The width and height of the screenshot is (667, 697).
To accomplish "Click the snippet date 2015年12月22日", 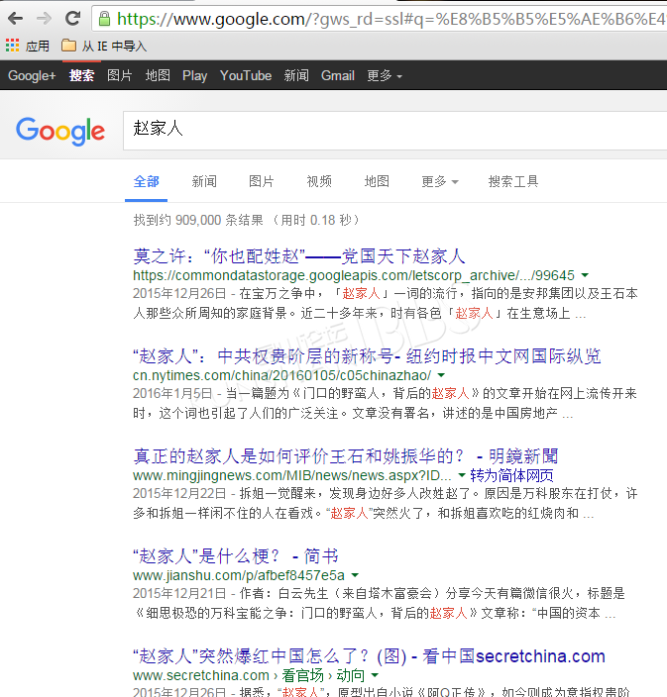I will (179, 493).
